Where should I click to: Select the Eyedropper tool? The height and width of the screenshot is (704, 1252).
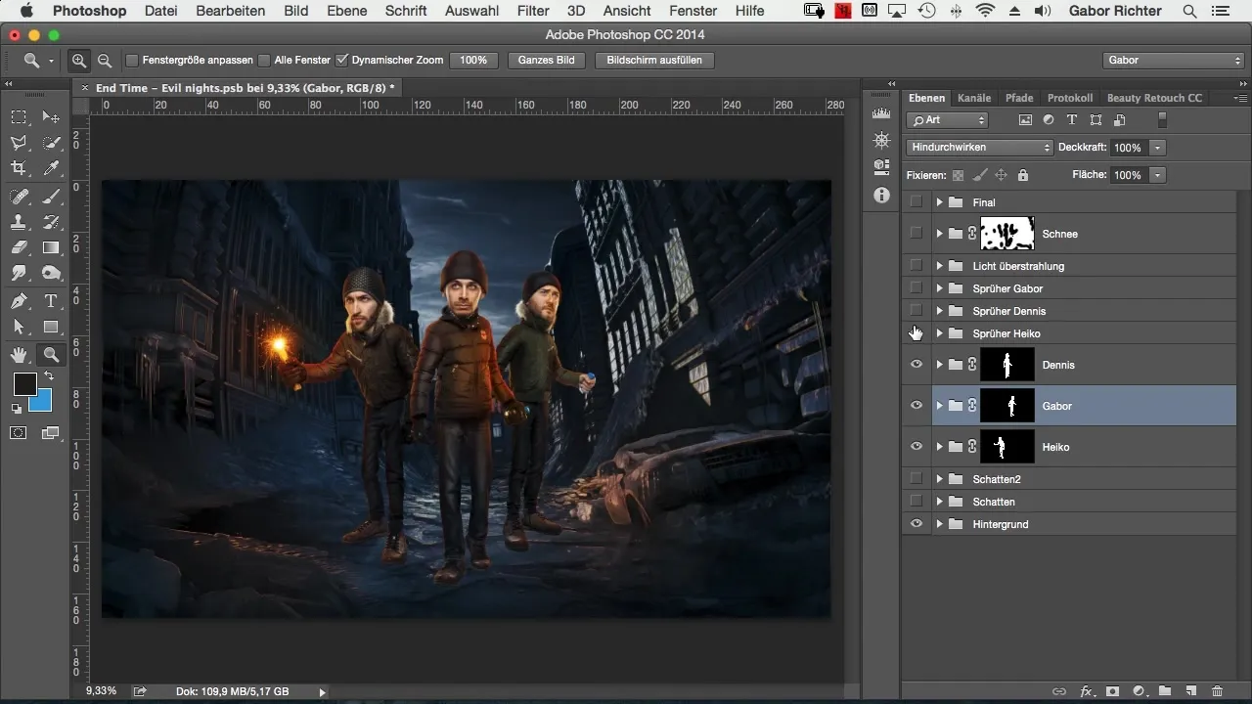[52, 168]
